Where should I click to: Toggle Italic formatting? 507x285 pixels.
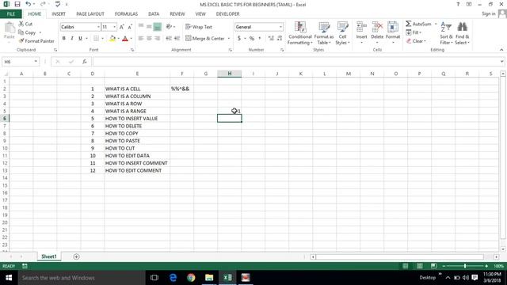72,39
